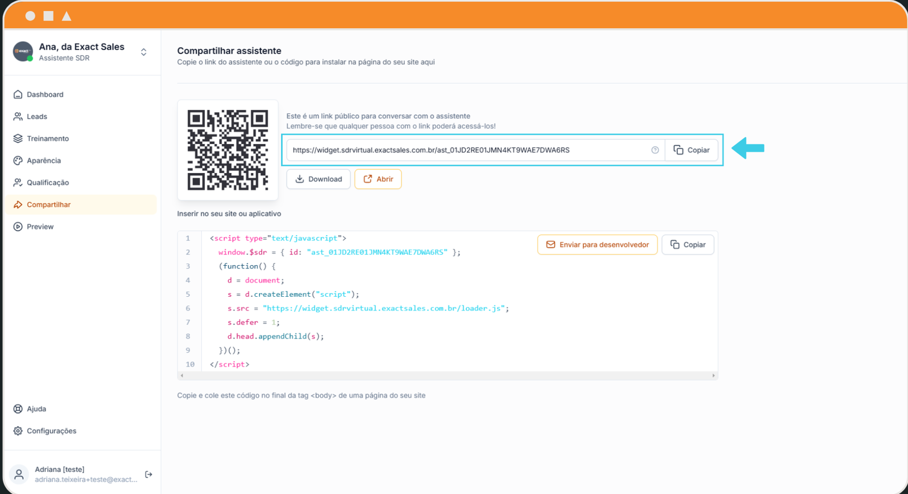Click the circle icon in the orange title bar
This screenshot has height=494, width=908.
[x=31, y=16]
